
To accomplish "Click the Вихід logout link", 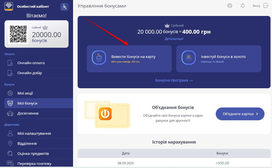I will 256,6.
